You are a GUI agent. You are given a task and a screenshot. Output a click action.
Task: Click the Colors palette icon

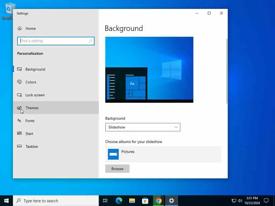(x=19, y=82)
